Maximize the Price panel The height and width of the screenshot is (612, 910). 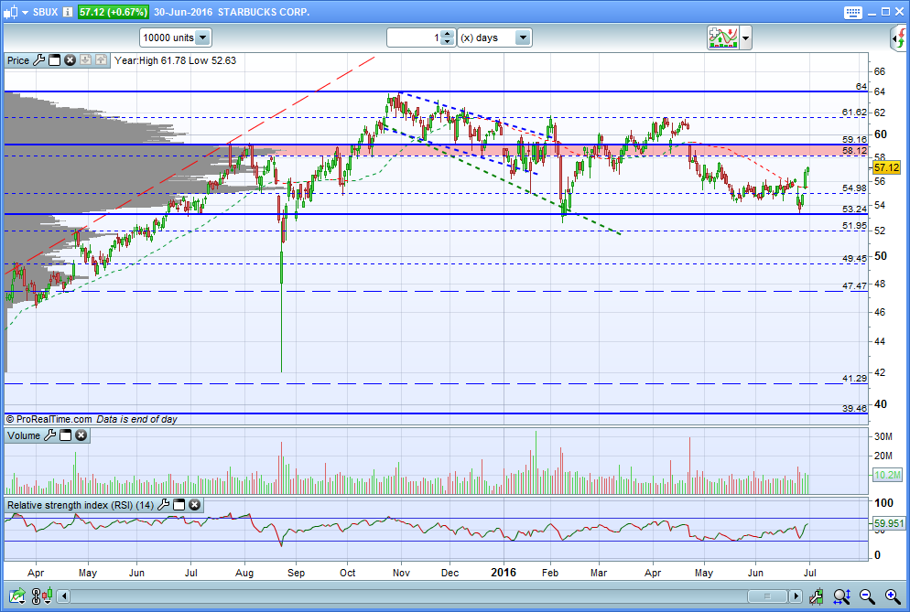pos(55,59)
